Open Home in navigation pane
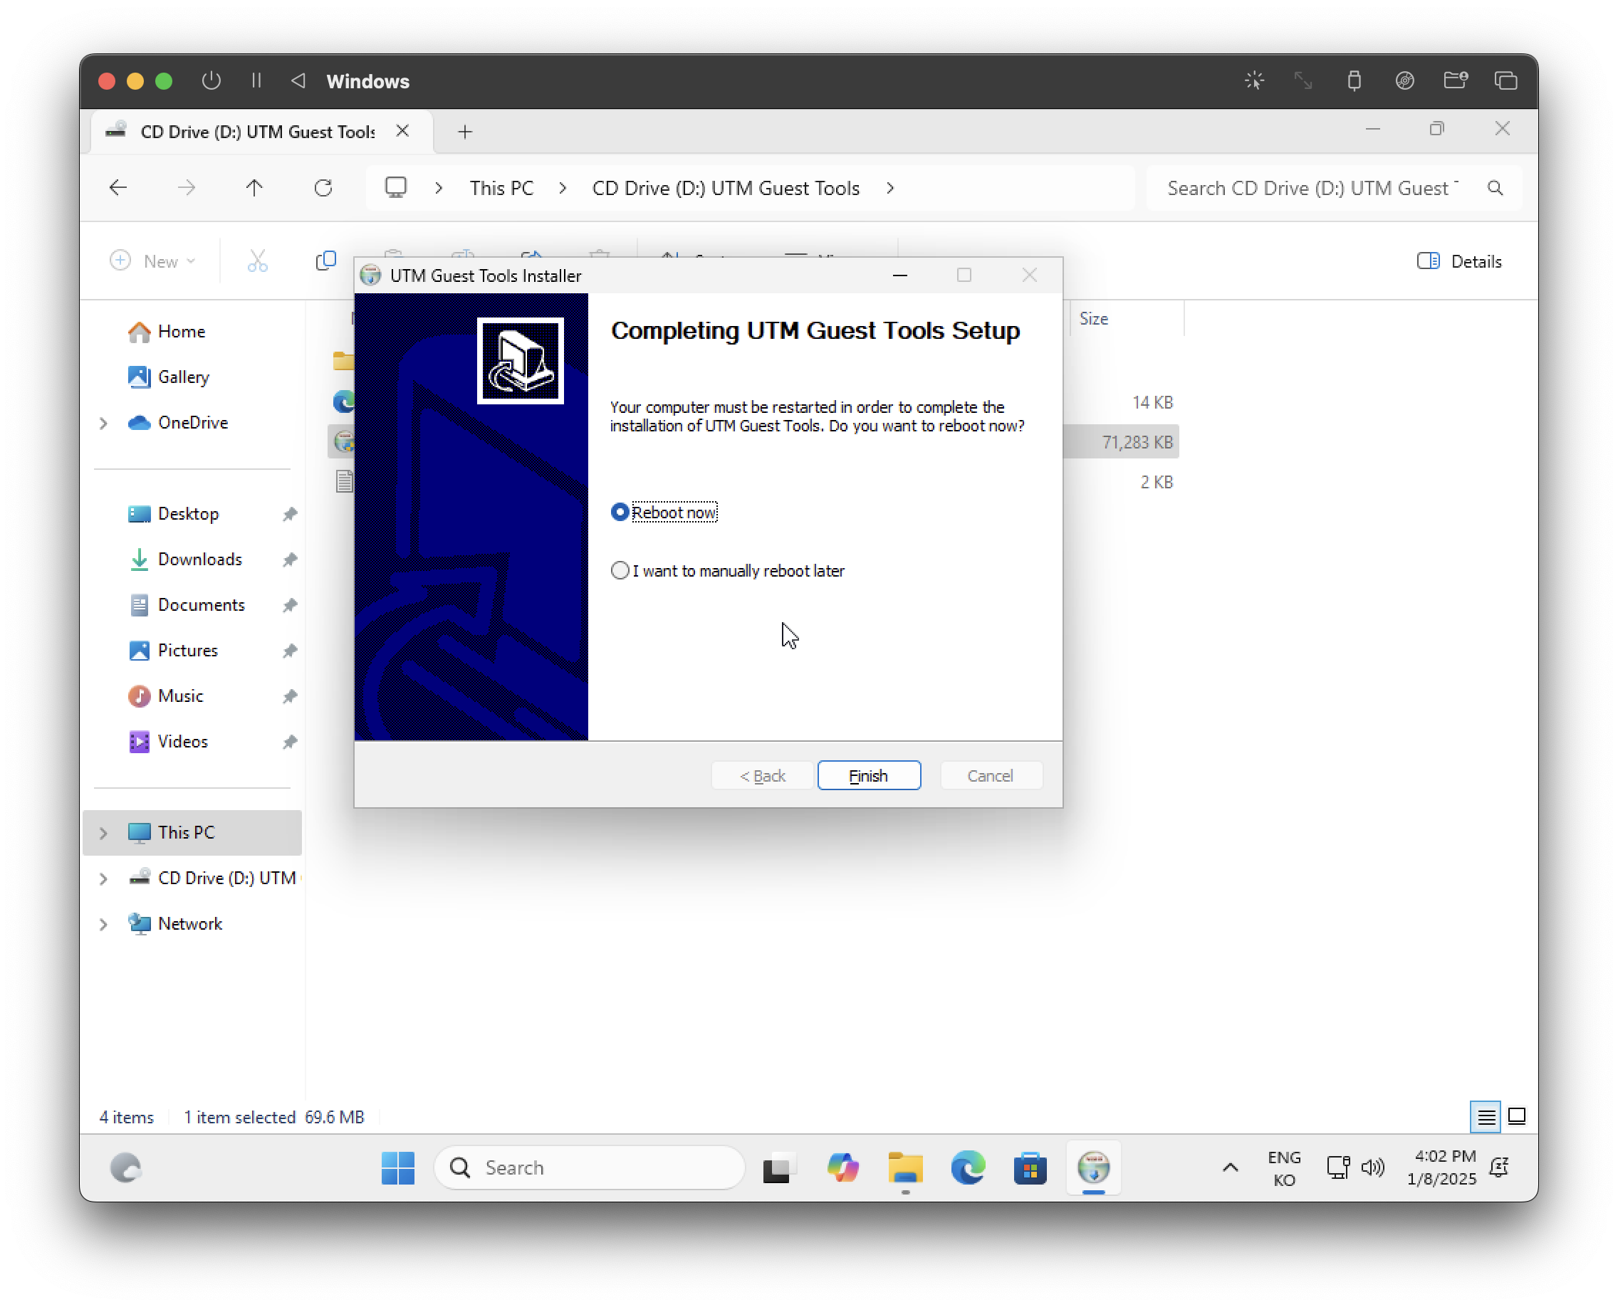1618x1307 pixels. 182,332
